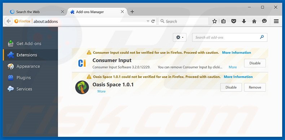Click the Consumer Input Ci icon
Screen dimensions: 285x140
pos(82,63)
